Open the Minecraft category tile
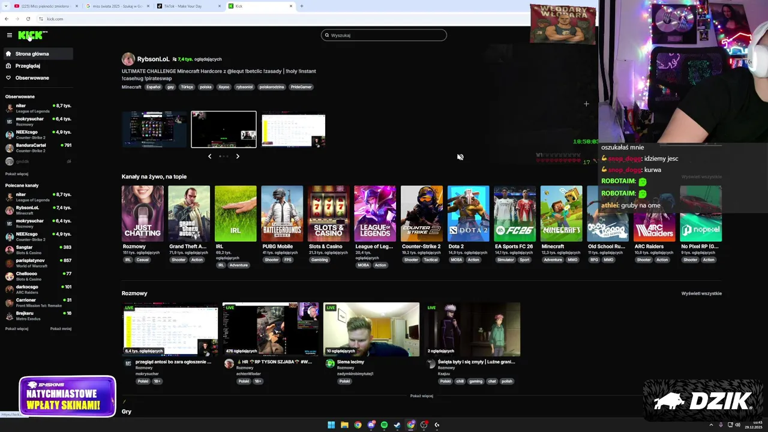 tap(561, 214)
